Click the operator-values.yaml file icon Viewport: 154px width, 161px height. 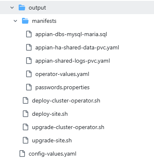point(29,74)
